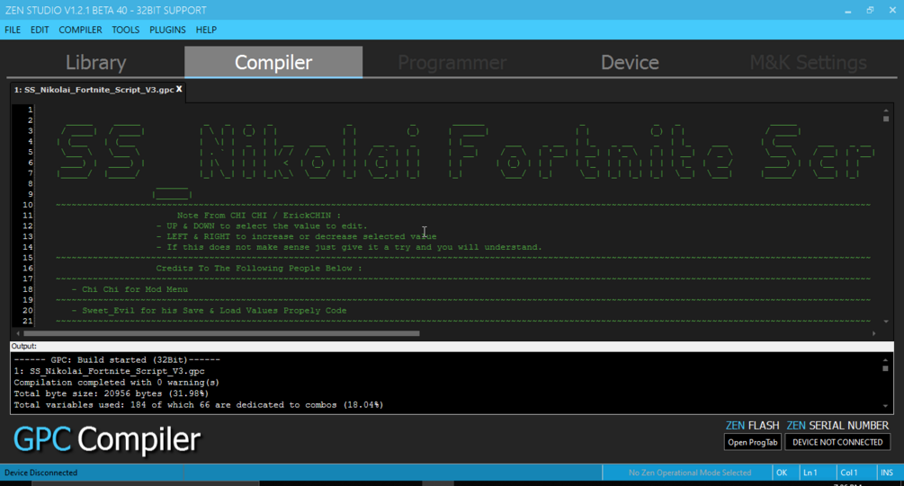This screenshot has width=904, height=486.
Task: Open the EDIT menu
Action: point(40,30)
